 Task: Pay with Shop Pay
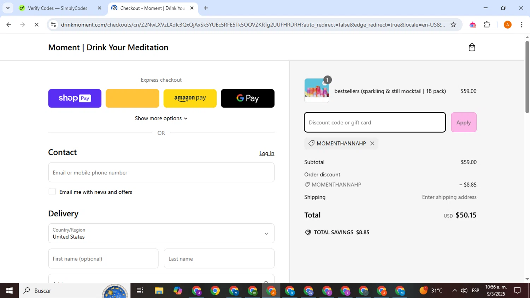(75, 98)
